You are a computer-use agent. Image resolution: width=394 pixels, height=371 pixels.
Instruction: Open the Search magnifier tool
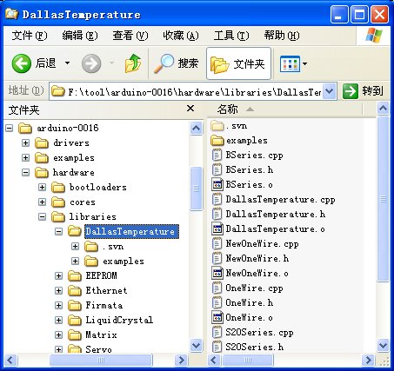(x=164, y=63)
